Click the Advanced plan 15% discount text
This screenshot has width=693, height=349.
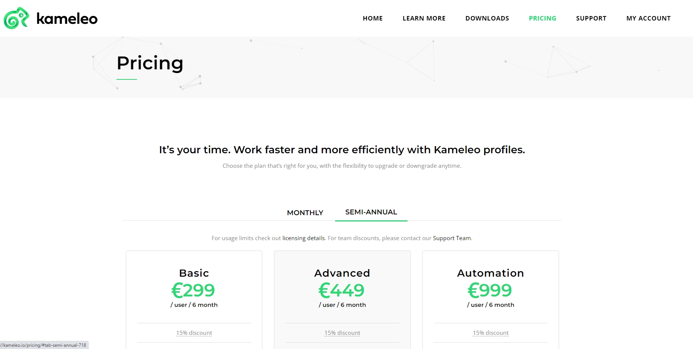coord(342,333)
